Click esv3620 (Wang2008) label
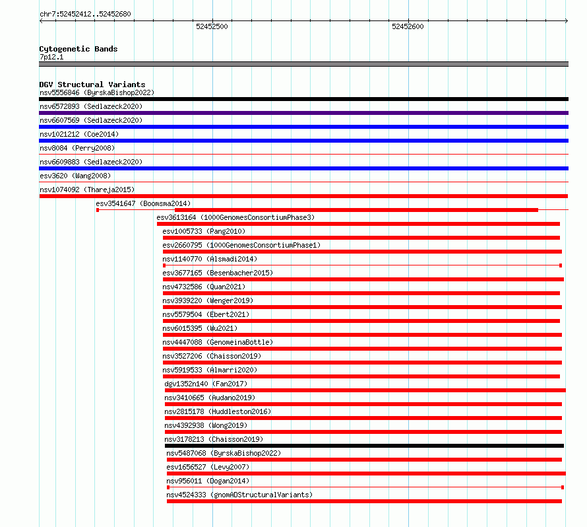 click(x=75, y=176)
